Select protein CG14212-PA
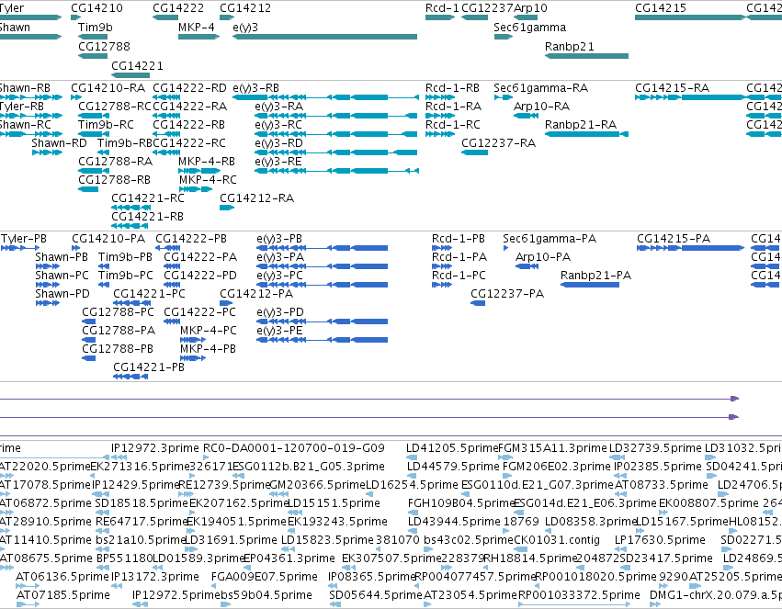Image resolution: width=782 pixels, height=609 pixels. (x=226, y=303)
